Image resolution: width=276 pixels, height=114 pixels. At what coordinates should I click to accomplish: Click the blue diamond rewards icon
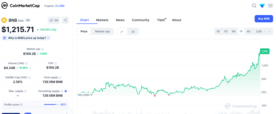pyautogui.click(x=262, y=6)
